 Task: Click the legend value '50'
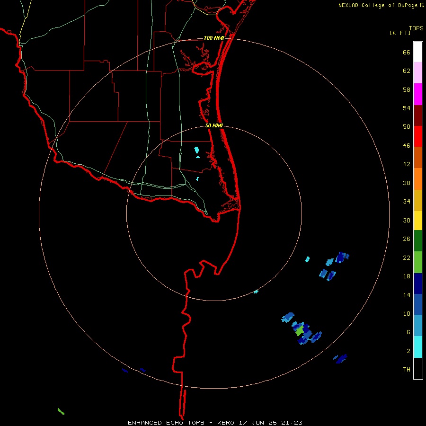pyautogui.click(x=407, y=127)
